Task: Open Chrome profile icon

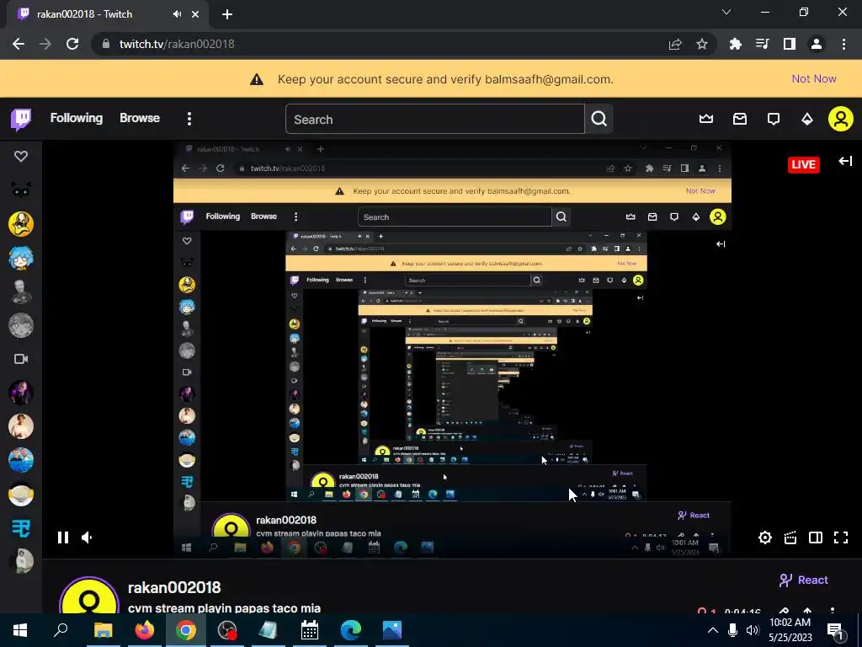Action: pos(817,44)
